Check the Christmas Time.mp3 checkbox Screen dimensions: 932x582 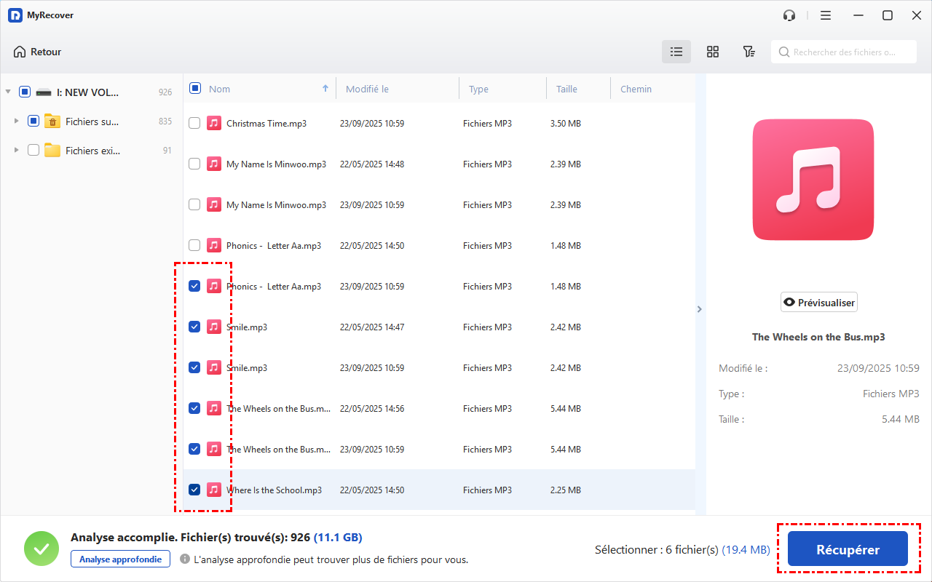coord(194,123)
